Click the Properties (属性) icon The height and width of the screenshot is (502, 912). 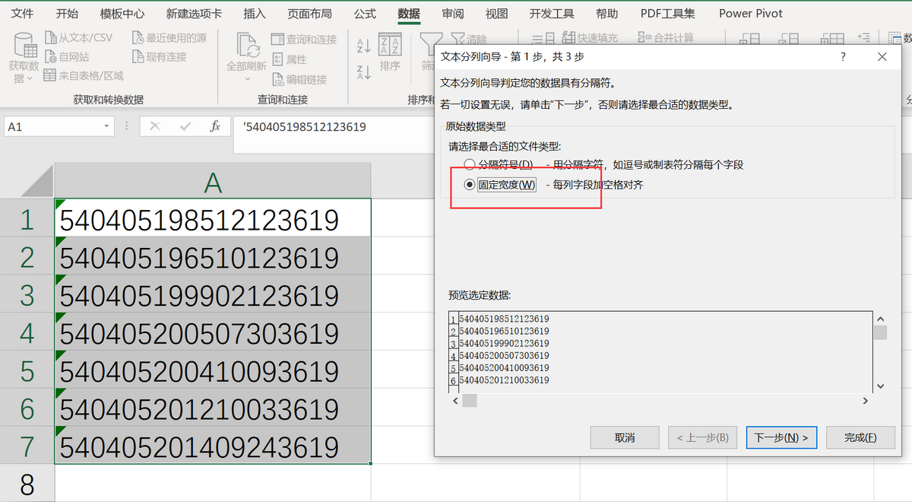(277, 59)
